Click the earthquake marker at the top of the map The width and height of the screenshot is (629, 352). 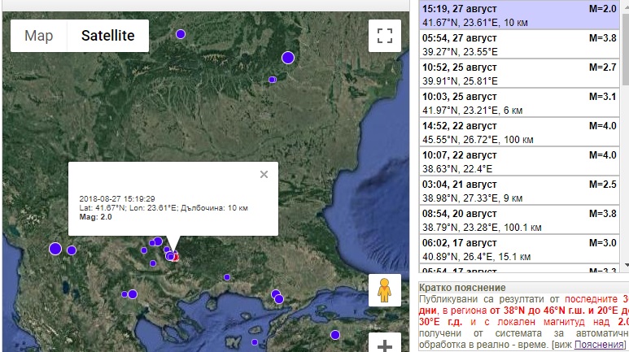click(181, 34)
